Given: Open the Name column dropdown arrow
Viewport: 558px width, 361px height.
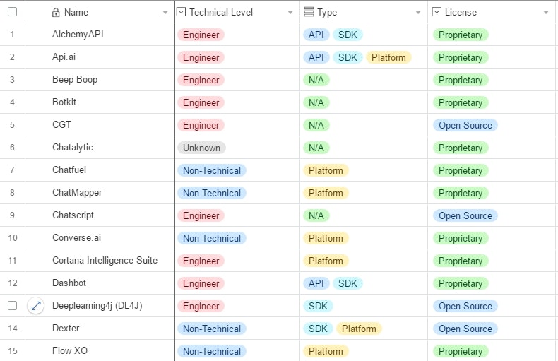Looking at the screenshot, I should pos(165,13).
